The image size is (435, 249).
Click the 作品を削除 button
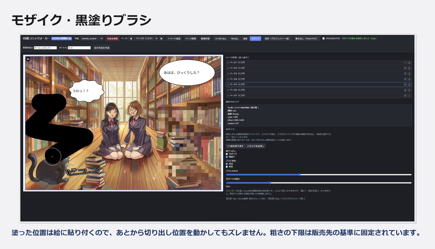point(112,39)
